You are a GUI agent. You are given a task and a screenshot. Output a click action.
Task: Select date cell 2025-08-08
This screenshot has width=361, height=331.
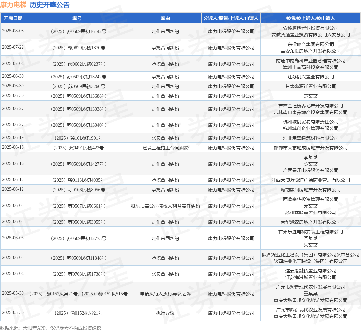click(13, 31)
